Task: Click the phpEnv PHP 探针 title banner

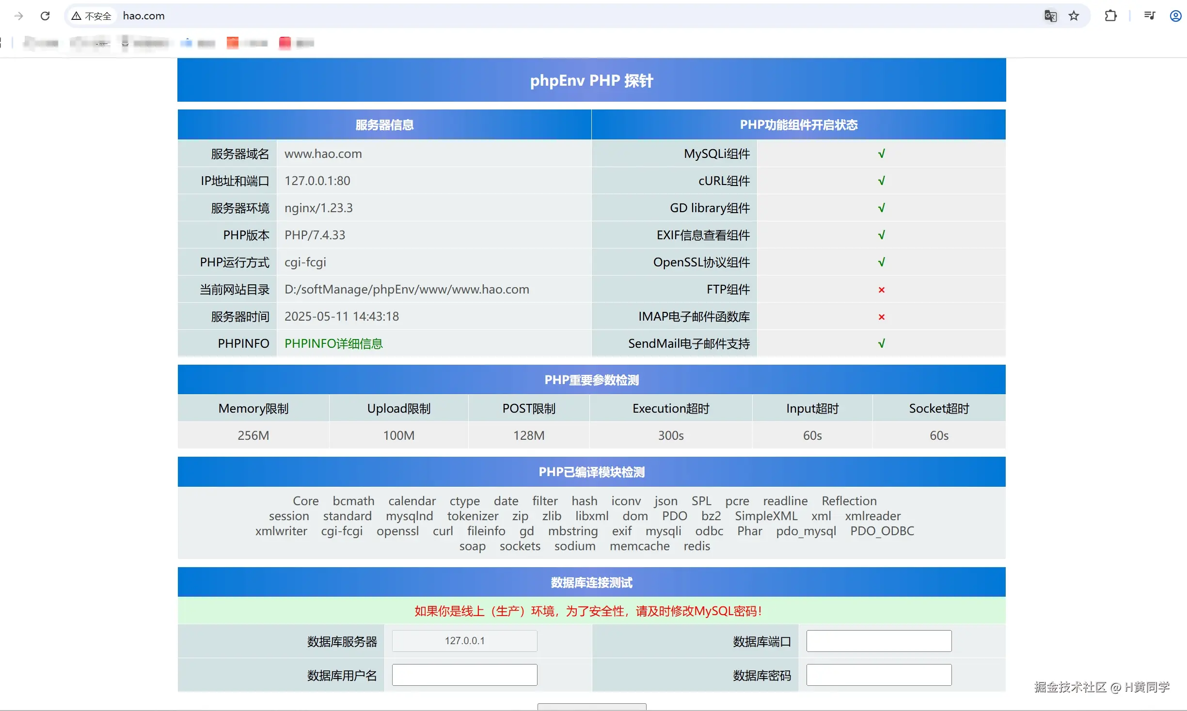Action: 591,80
